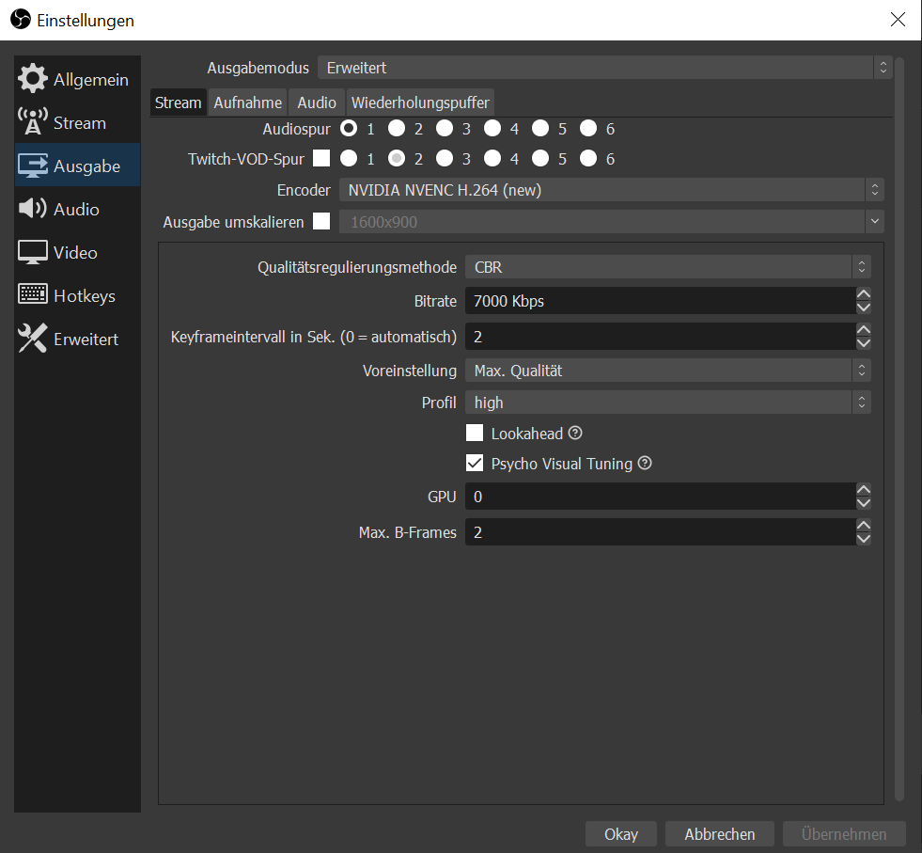This screenshot has width=922, height=853.
Task: Disable the Psycho Visual Tuning checkbox
Action: tap(475, 464)
